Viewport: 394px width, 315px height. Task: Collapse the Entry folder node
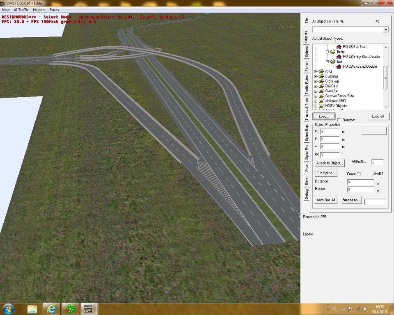[x=328, y=52]
